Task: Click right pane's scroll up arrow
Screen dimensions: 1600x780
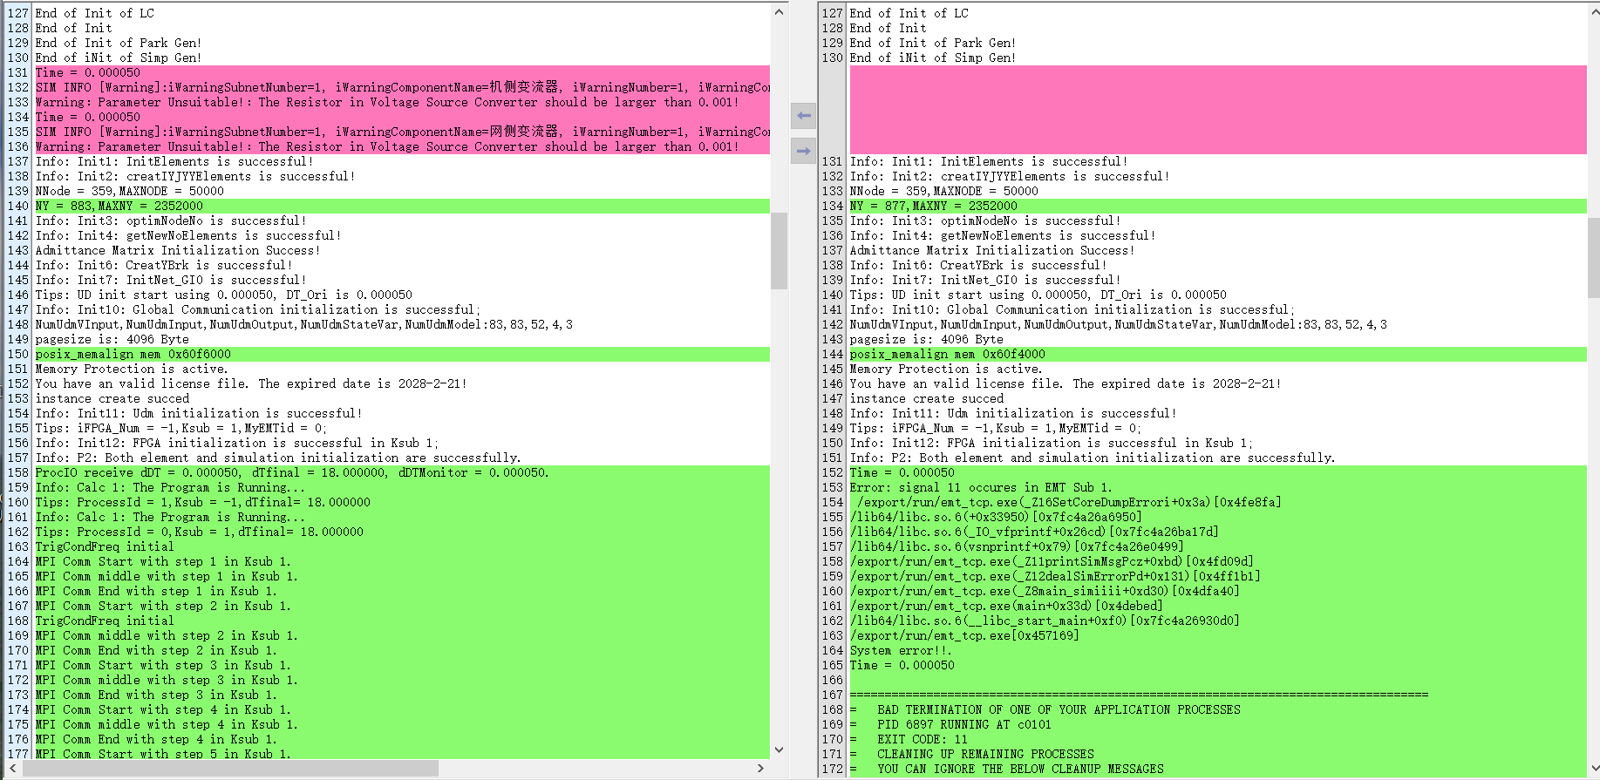Action: click(1593, 12)
